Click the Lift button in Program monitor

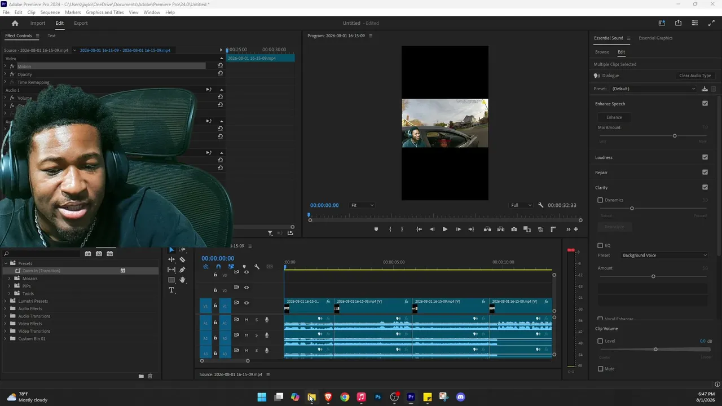click(x=487, y=230)
